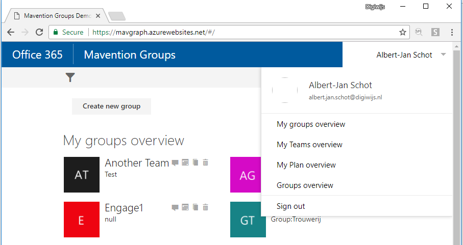
Task: Click the Test description under Another Team
Action: (111, 174)
